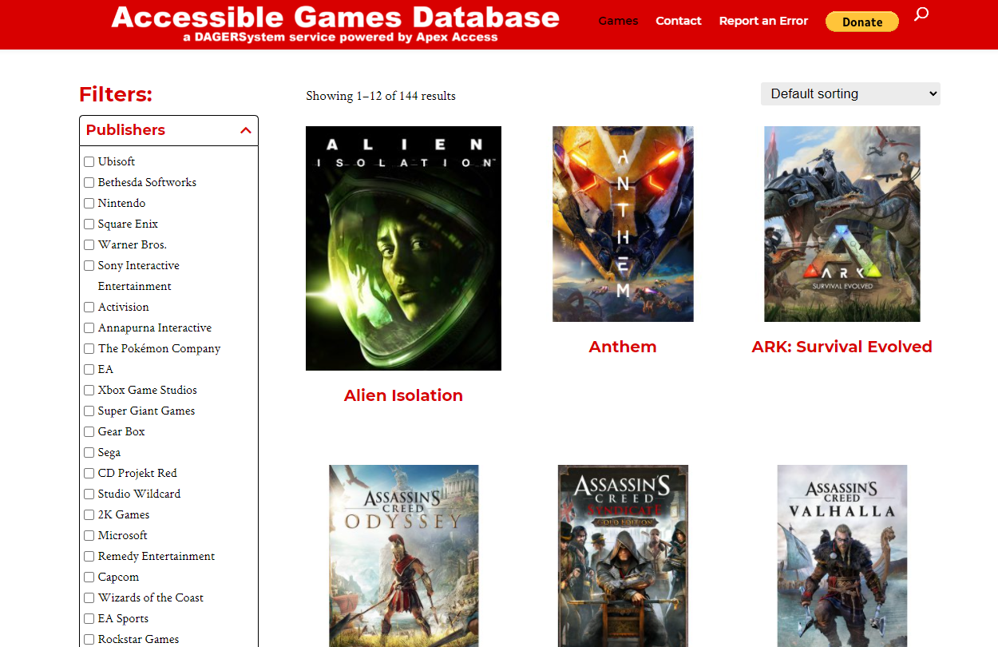Screen dimensions: 998x647
Task: Check the Nintendo publisher filter
Action: pos(89,203)
